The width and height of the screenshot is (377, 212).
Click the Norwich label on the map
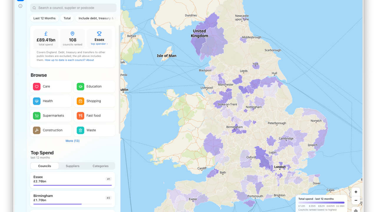point(316,121)
